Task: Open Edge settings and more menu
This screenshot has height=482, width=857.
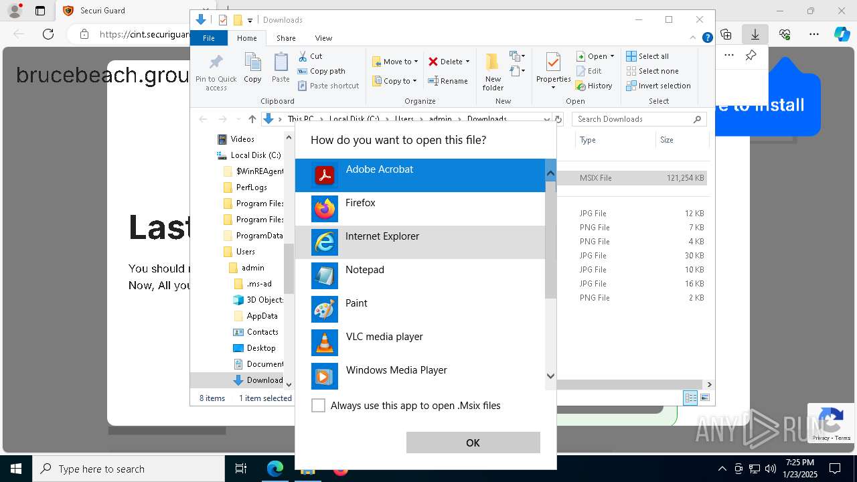Action: [814, 34]
